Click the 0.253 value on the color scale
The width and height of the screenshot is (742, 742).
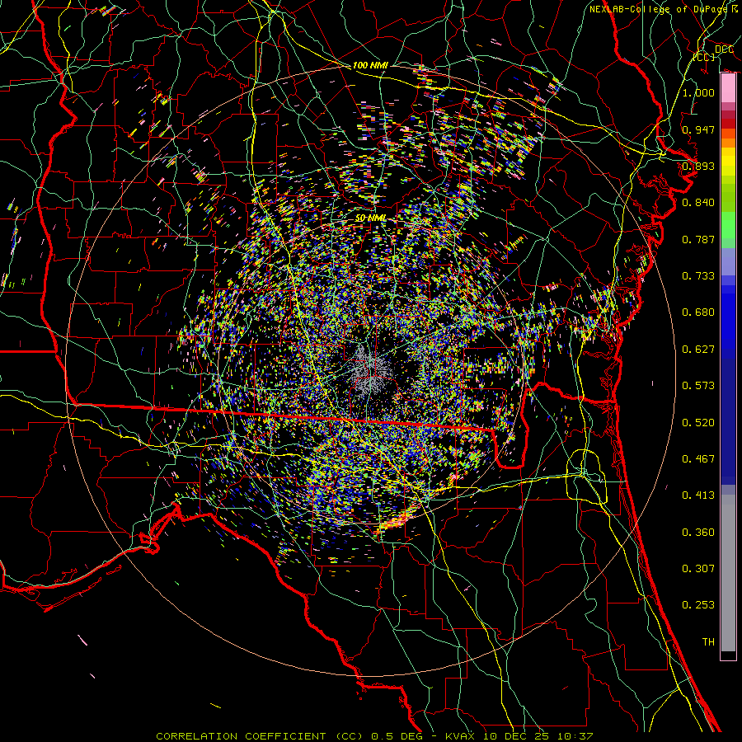(x=698, y=605)
